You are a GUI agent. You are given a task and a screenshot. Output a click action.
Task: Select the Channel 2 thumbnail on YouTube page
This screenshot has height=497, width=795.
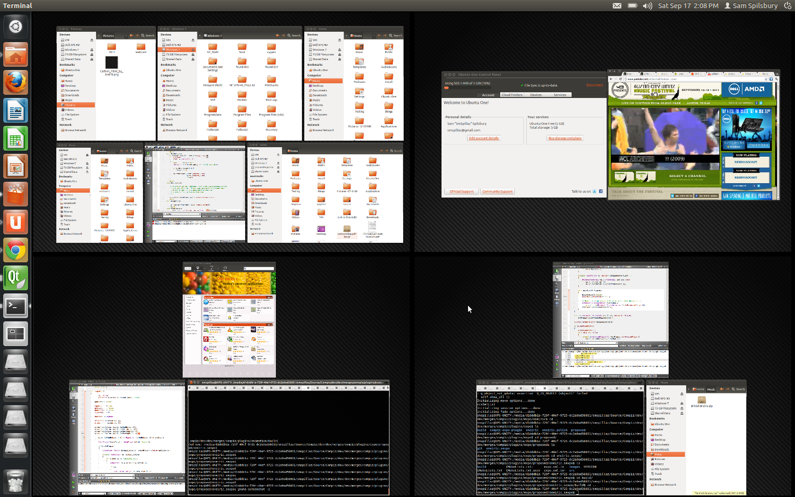[645, 177]
